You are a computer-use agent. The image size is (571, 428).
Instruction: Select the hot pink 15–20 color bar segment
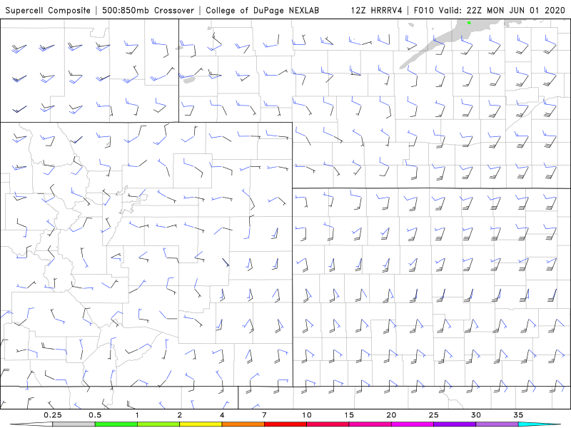tap(370, 424)
